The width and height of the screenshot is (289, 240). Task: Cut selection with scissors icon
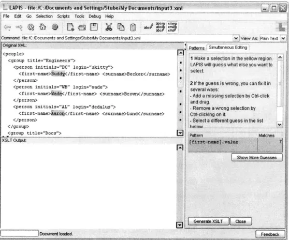click(109, 27)
